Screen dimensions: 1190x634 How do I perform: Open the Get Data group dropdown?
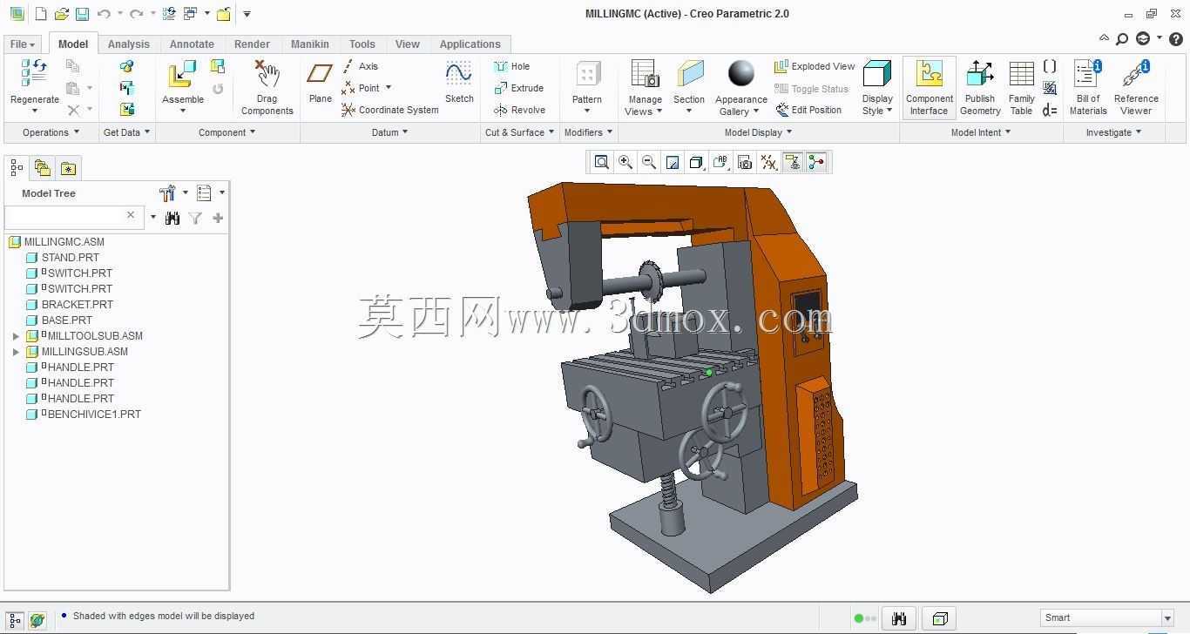tap(126, 132)
